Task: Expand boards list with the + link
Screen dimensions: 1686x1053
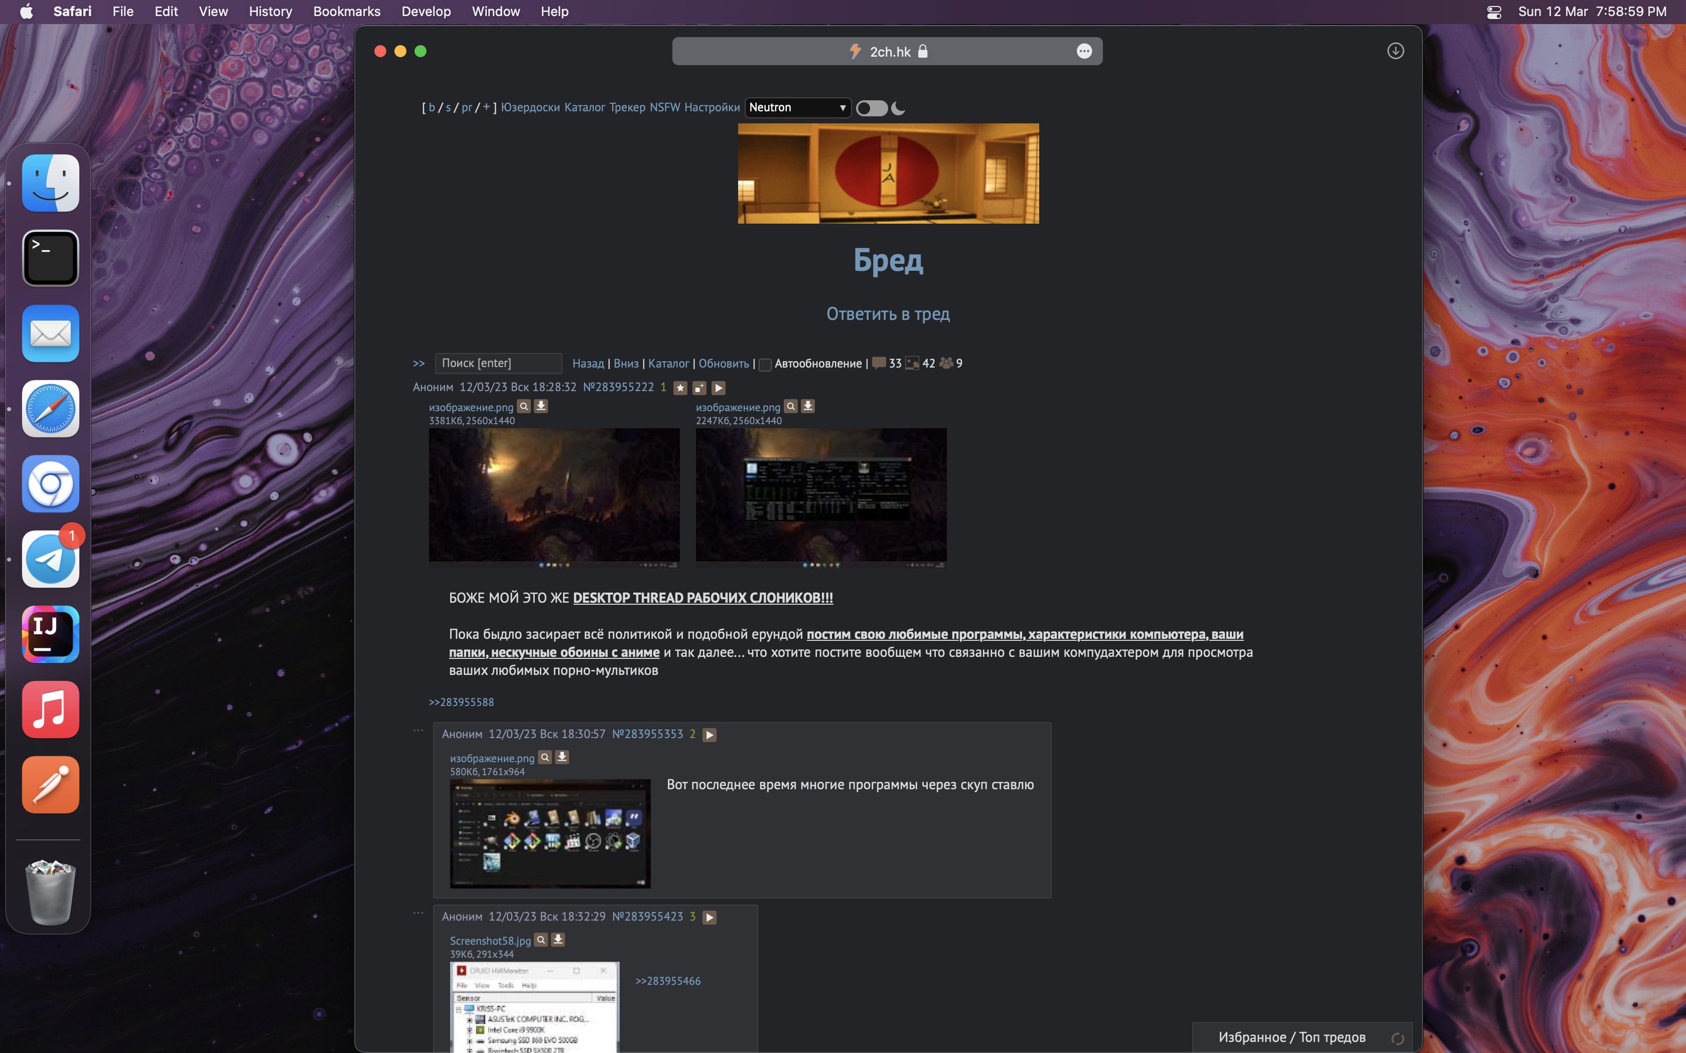Action: [486, 106]
